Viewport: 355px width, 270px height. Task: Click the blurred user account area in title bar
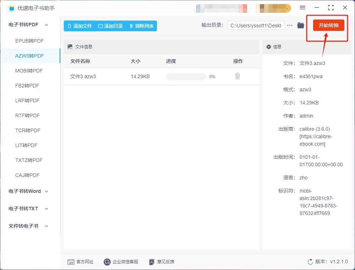pyautogui.click(x=221, y=8)
